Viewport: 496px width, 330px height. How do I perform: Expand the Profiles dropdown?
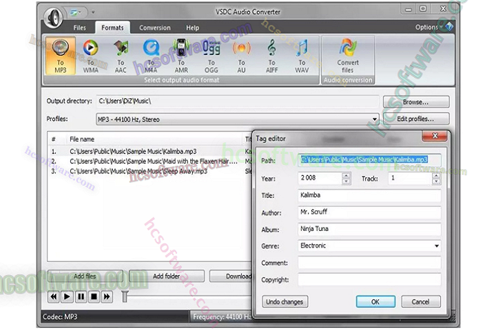375,120
